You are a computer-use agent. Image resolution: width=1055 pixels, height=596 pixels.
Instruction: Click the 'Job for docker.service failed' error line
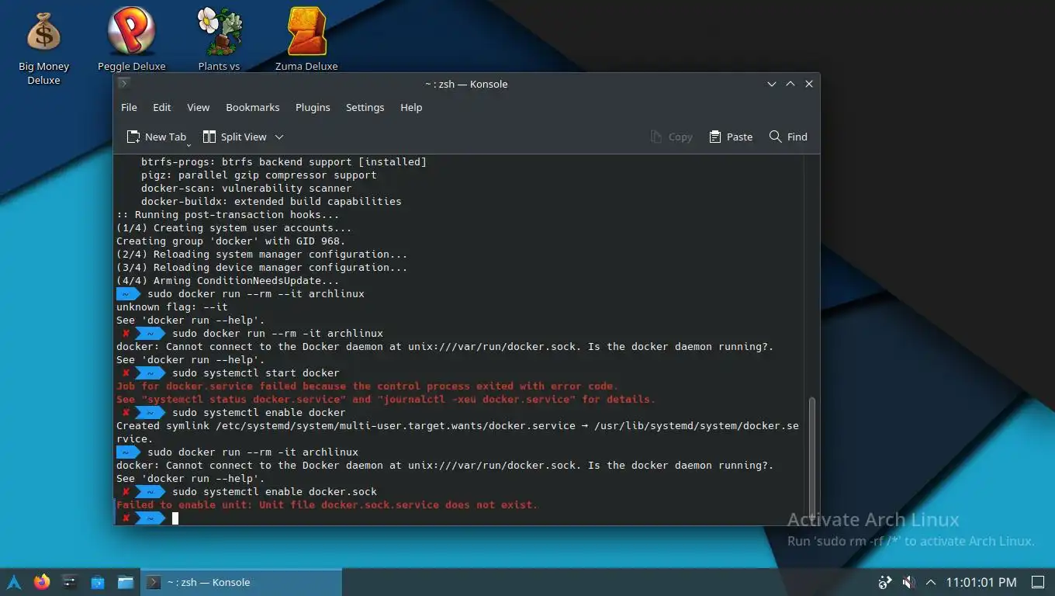[x=368, y=386]
